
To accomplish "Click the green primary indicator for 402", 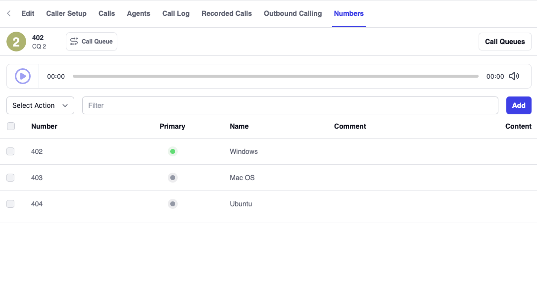I will 173,151.
